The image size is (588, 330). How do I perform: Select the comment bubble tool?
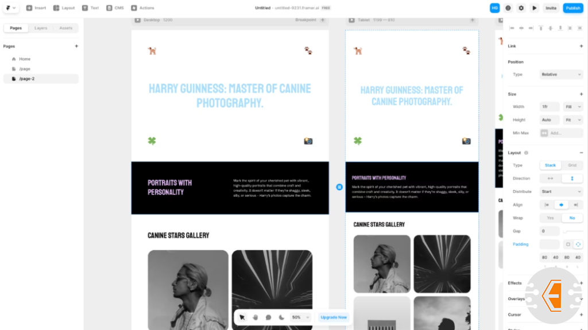pyautogui.click(x=268, y=317)
